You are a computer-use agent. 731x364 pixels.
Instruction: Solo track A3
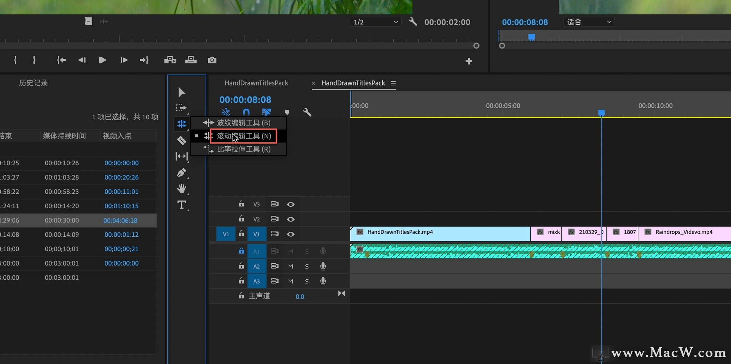[307, 282]
